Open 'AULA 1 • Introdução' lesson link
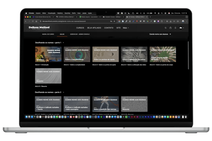 click(42, 65)
